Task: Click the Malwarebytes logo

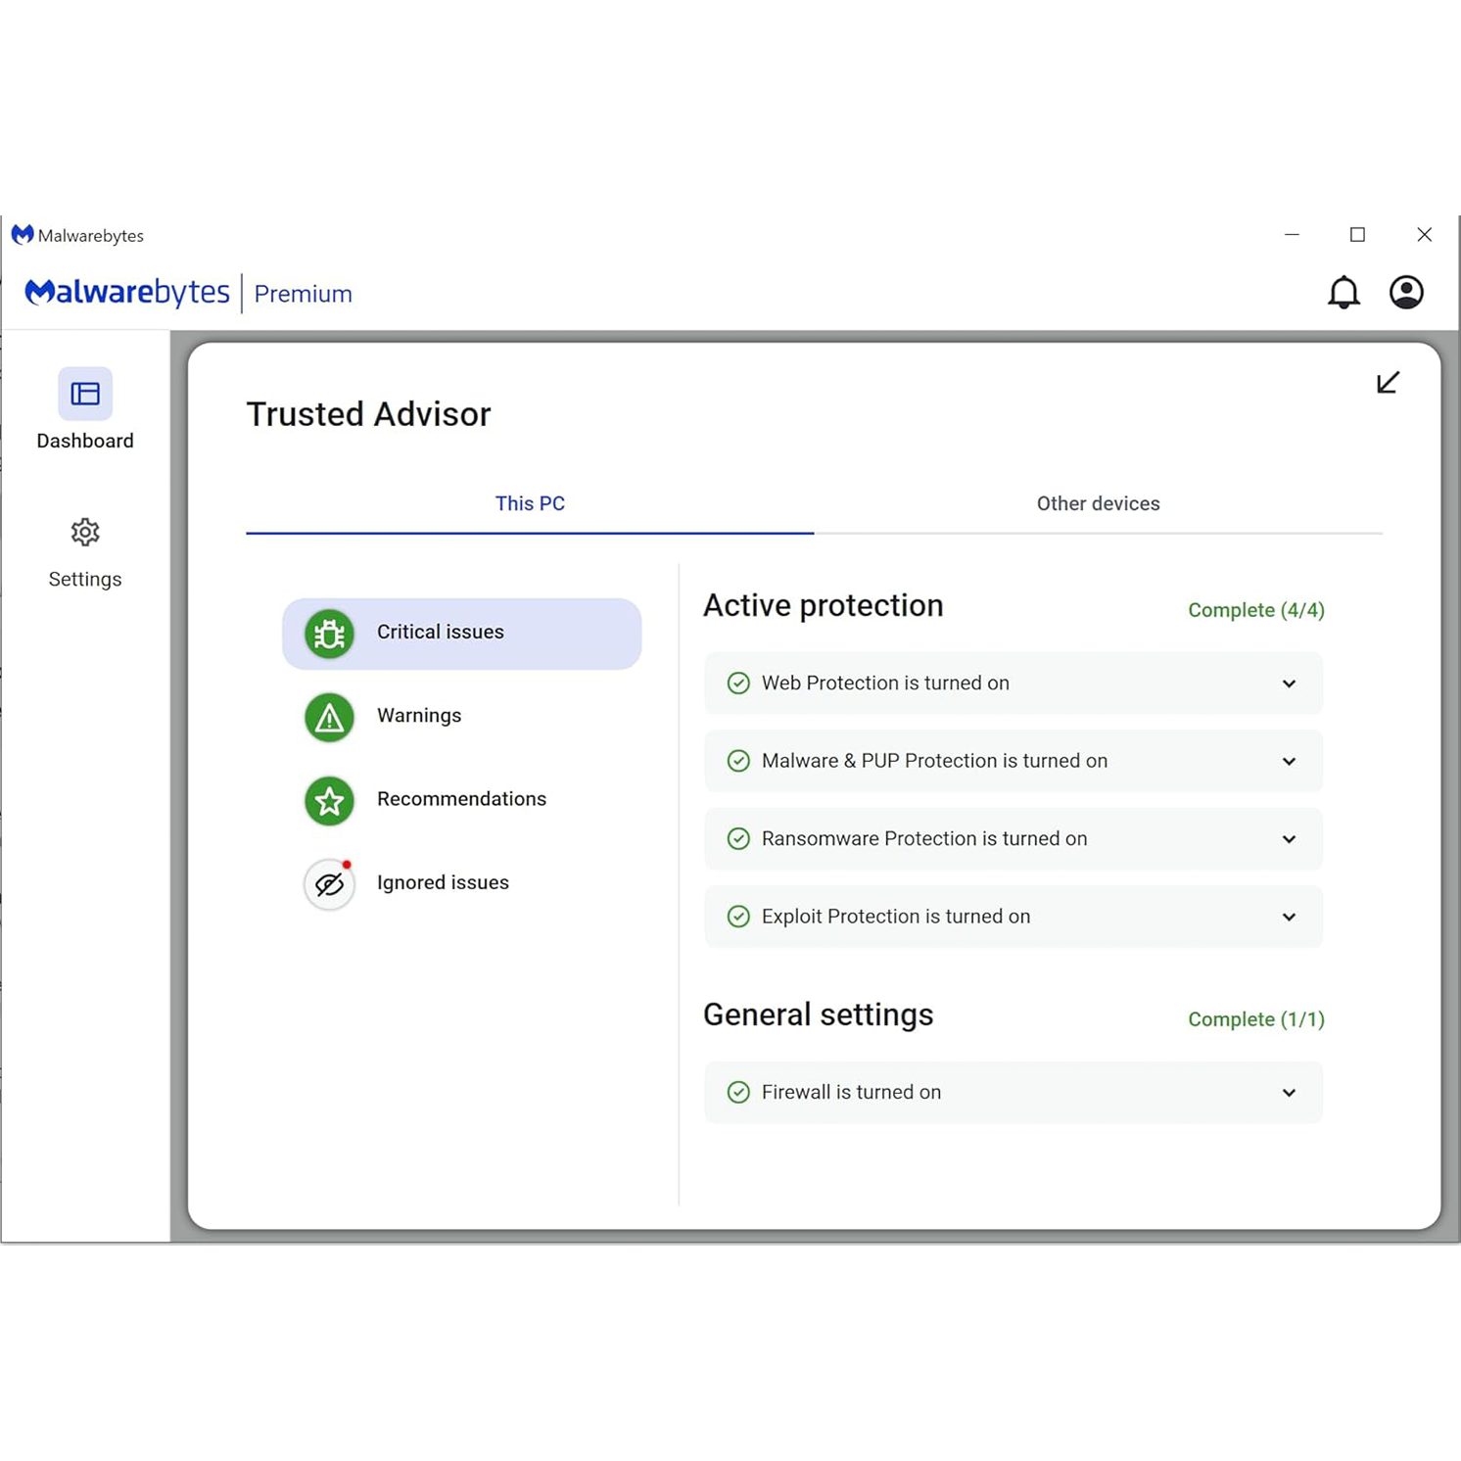Action: (x=127, y=291)
